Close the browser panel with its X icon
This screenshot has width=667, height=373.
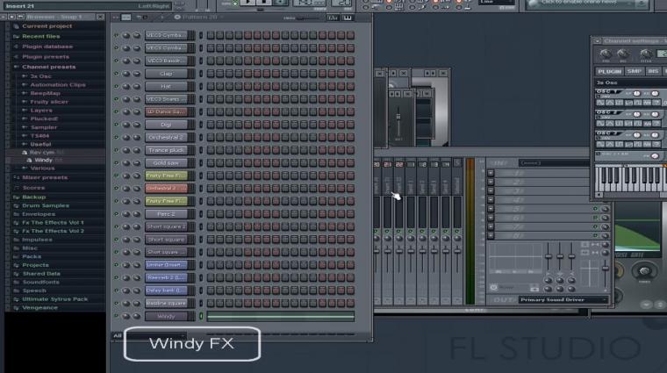[100, 17]
